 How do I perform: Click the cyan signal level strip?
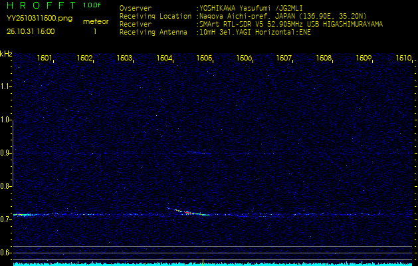(x=209, y=263)
